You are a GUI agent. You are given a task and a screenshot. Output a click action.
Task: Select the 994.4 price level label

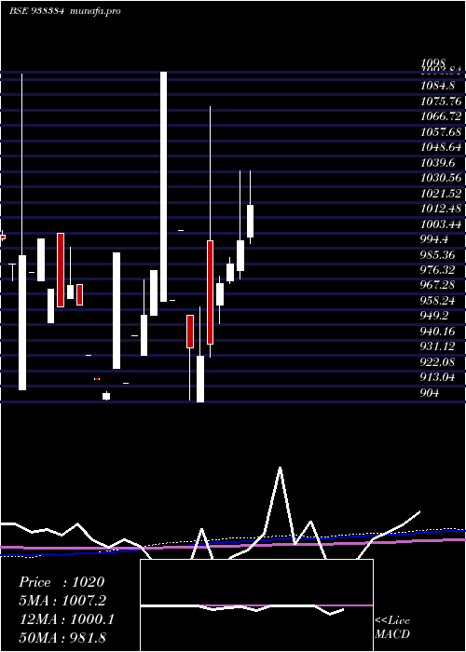(434, 239)
